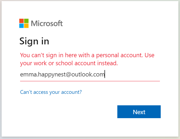
Task: Click the red underline of the email field
Action: [90, 81]
